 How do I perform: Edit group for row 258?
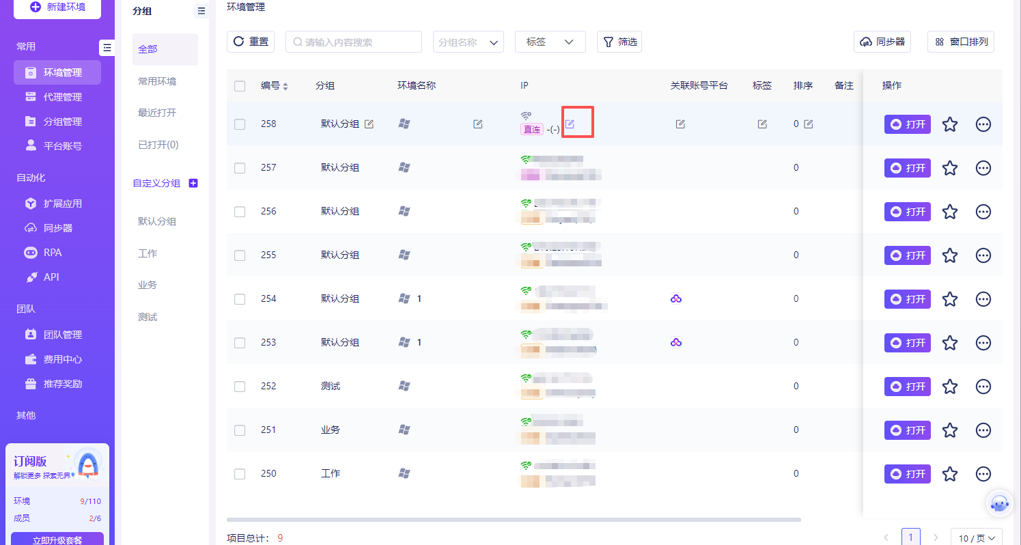[369, 124]
